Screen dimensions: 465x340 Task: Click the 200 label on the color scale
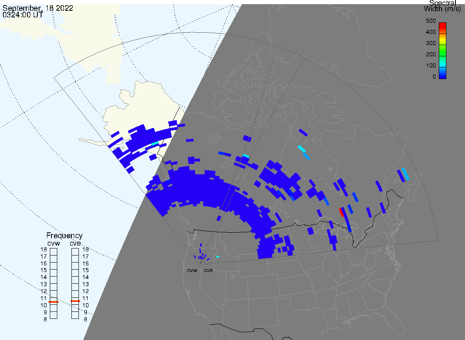431,54
